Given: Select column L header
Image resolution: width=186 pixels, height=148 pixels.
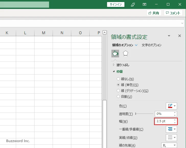Looking at the screenshot, I should (x=25, y=33).
